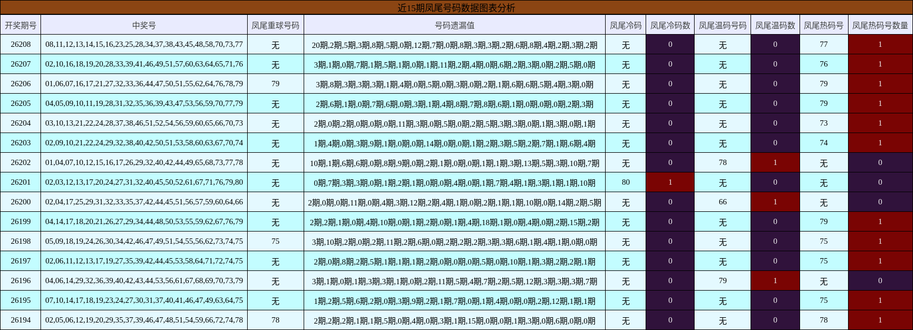
Task: Click period number 26199
Action: pos(21,222)
